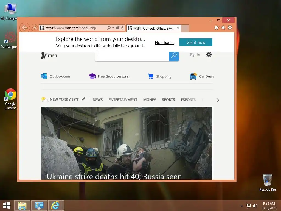Click the msn butterfly logo

49,55
